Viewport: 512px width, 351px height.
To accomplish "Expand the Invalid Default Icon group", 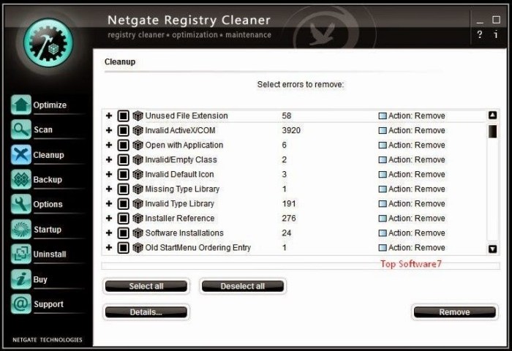I will pyautogui.click(x=109, y=174).
